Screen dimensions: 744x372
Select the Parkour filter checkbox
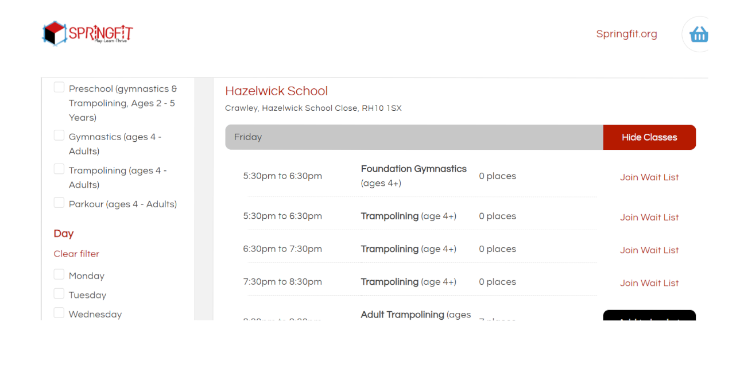59,203
